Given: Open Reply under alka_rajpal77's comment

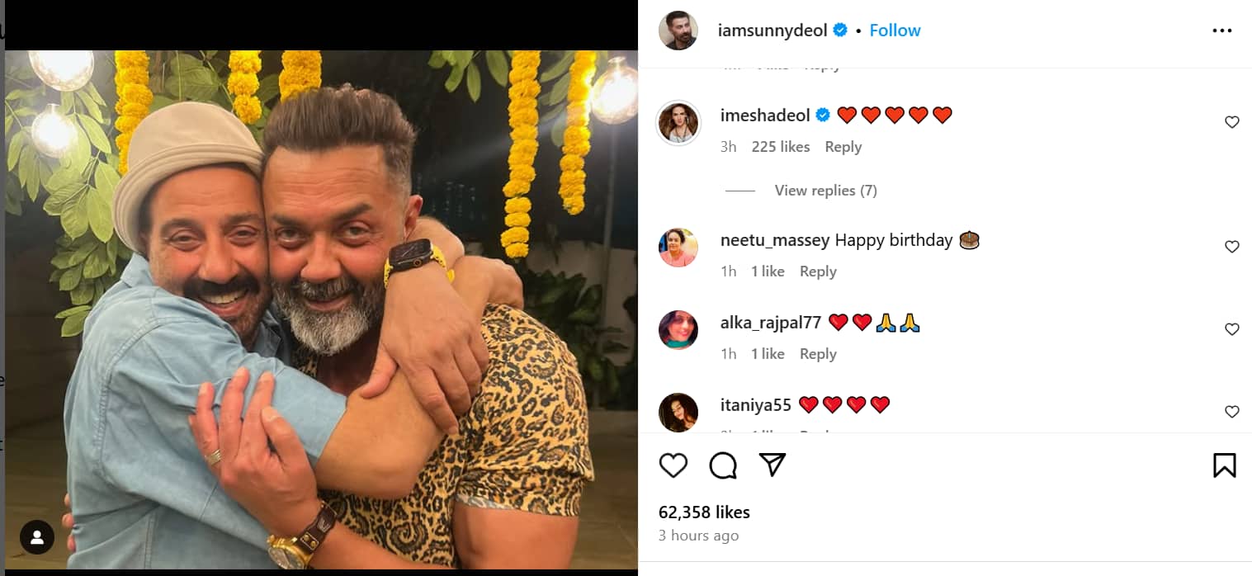Looking at the screenshot, I should pyautogui.click(x=818, y=353).
